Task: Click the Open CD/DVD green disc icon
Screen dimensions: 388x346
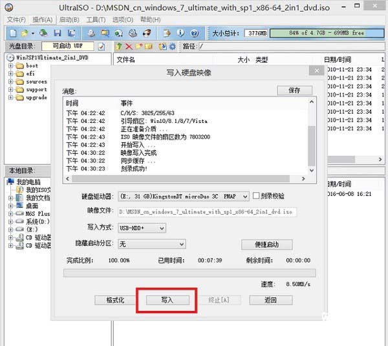Action: [43, 33]
